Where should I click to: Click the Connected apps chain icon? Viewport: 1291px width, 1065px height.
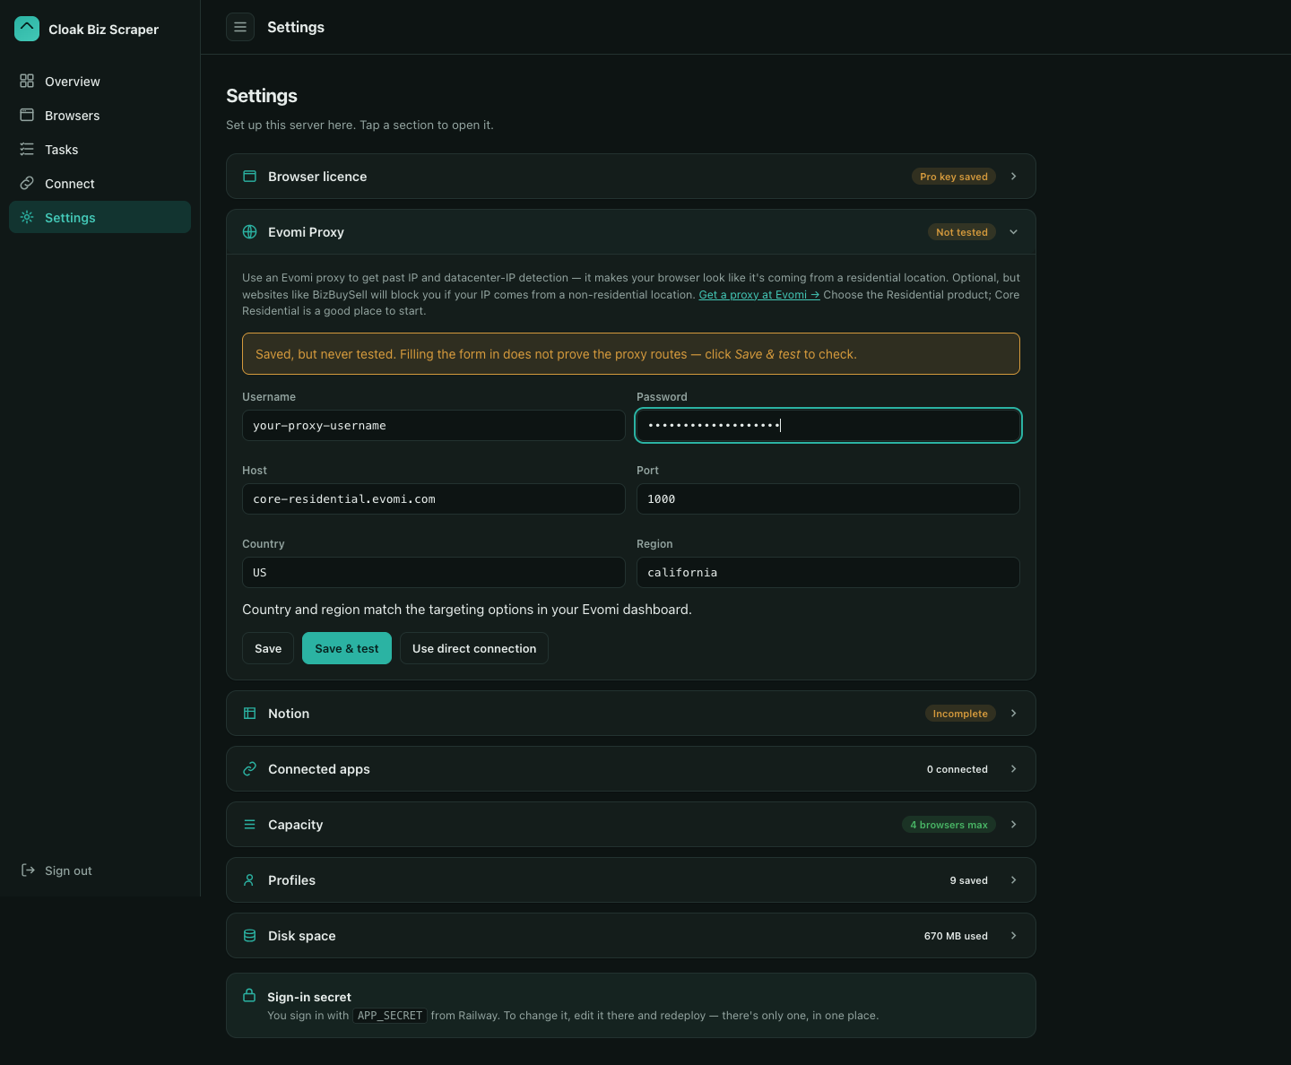coord(250,768)
